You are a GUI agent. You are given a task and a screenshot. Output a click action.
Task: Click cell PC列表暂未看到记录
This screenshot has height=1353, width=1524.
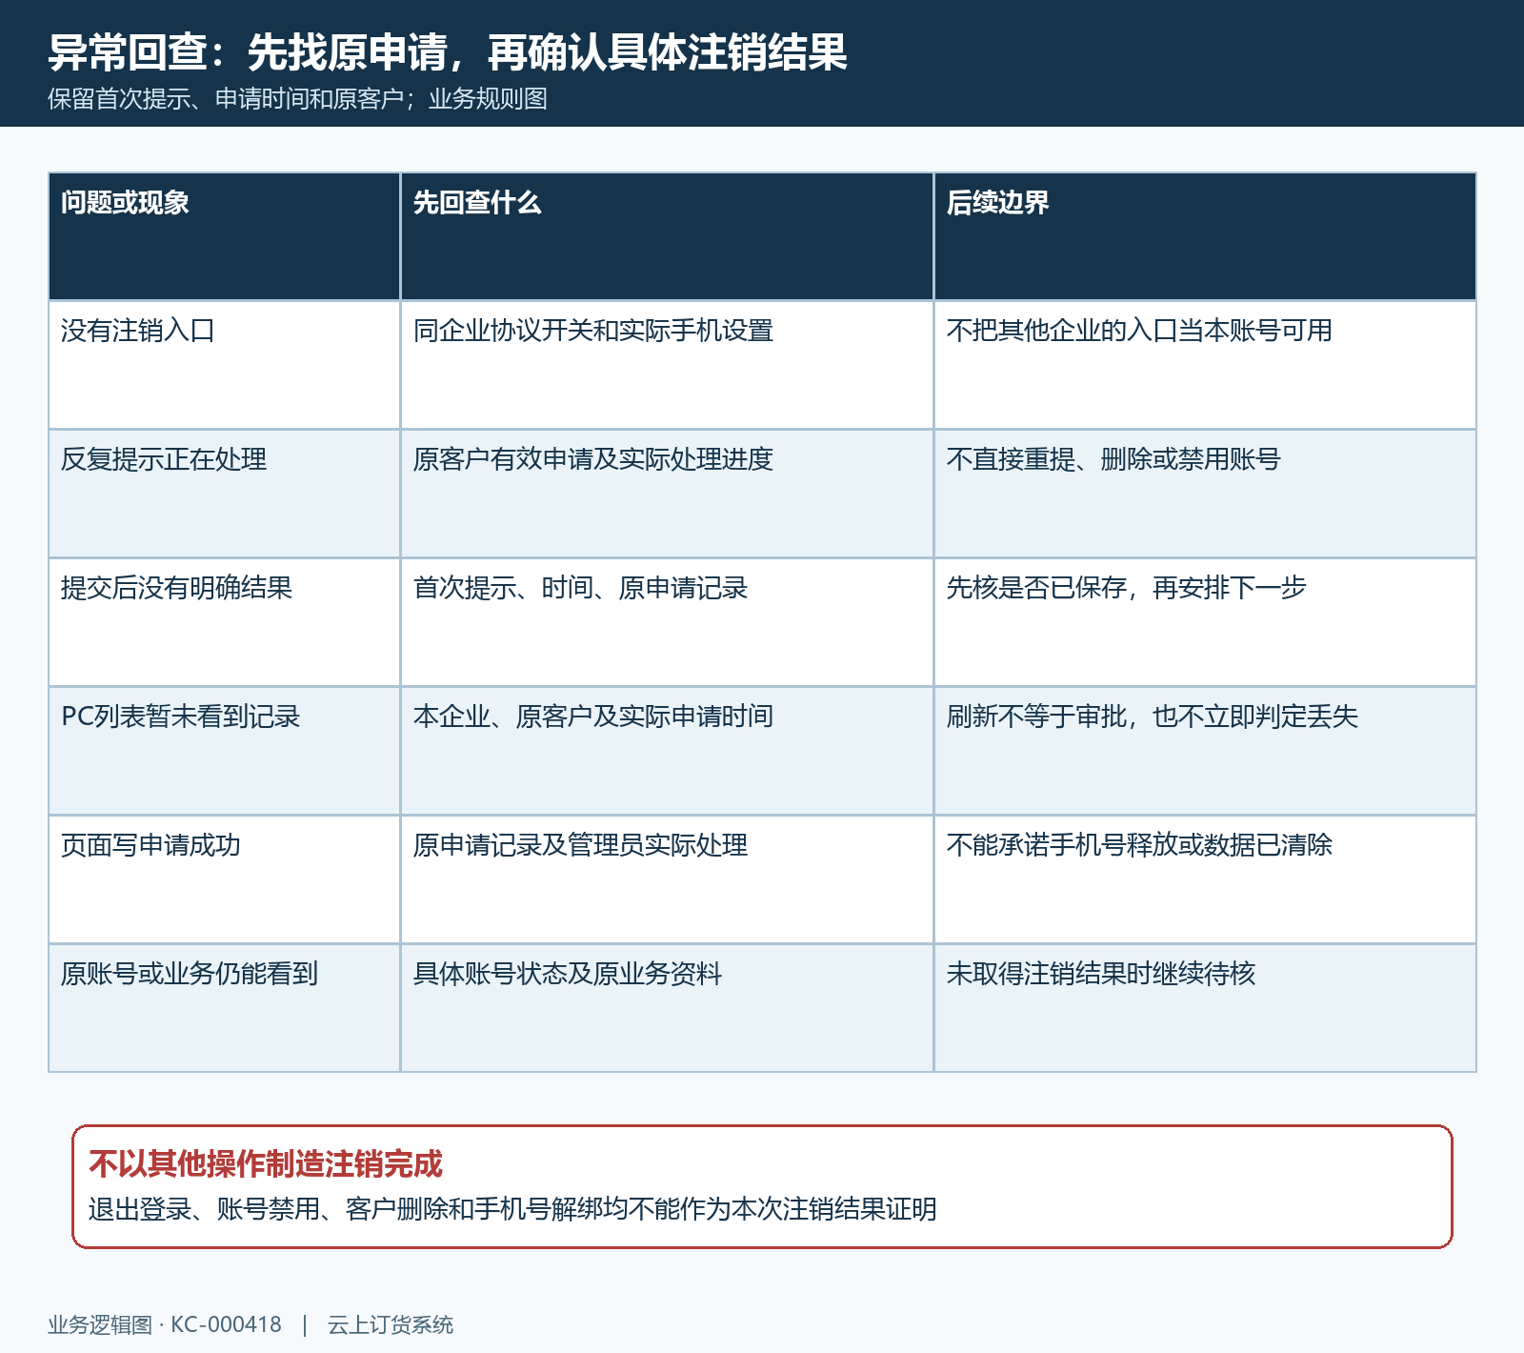click(x=225, y=751)
